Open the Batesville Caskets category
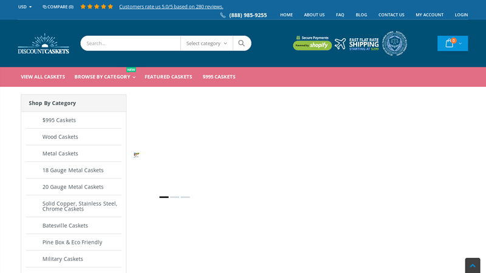Viewport: 486px width, 273px height. click(x=65, y=226)
